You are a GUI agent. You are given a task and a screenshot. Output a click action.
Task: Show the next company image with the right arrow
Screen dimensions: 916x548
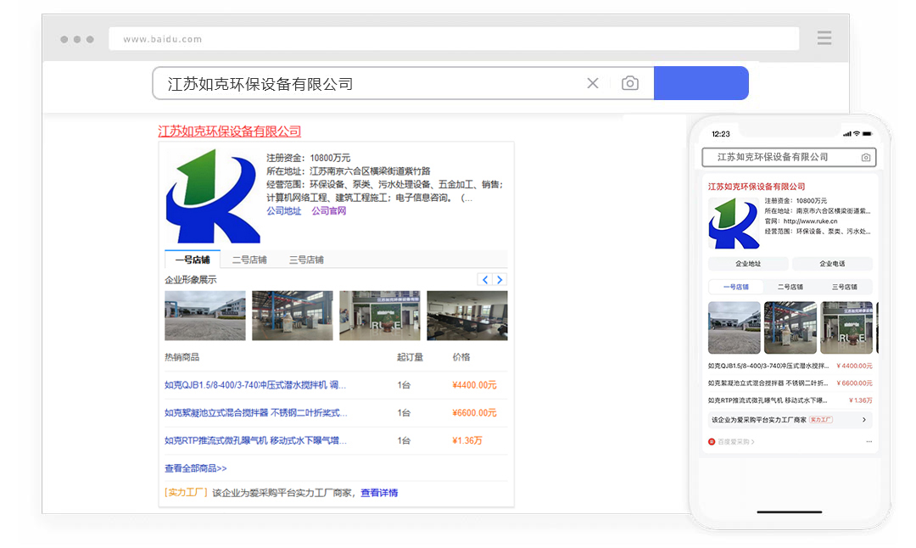(x=500, y=280)
